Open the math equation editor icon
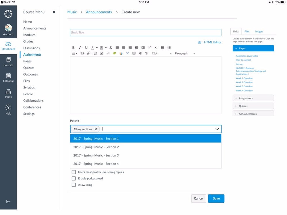This screenshot has width=287, height=215. coord(108,53)
